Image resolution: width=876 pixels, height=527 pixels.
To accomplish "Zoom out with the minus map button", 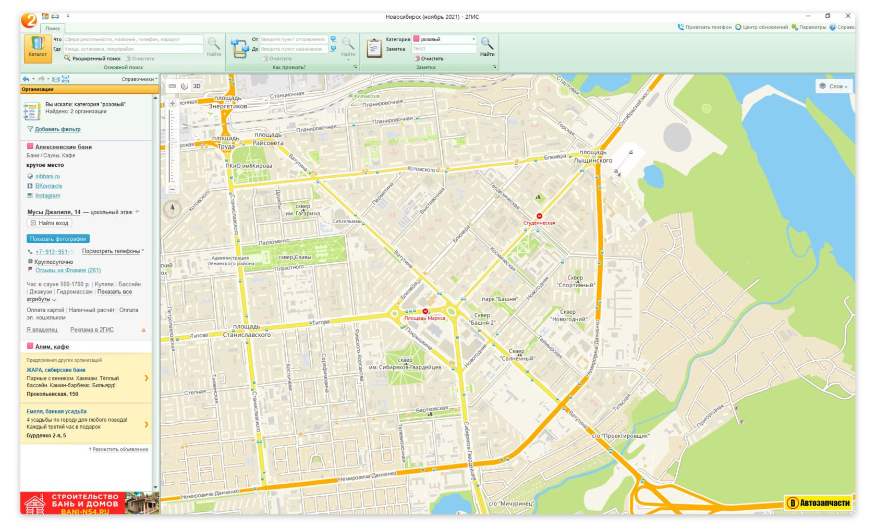I will pos(173,189).
